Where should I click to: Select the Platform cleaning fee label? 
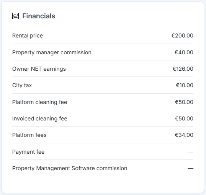point(40,102)
